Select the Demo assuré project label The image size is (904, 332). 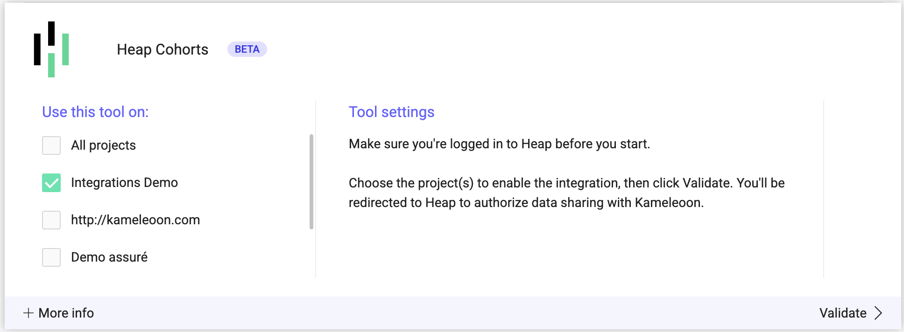coord(109,257)
